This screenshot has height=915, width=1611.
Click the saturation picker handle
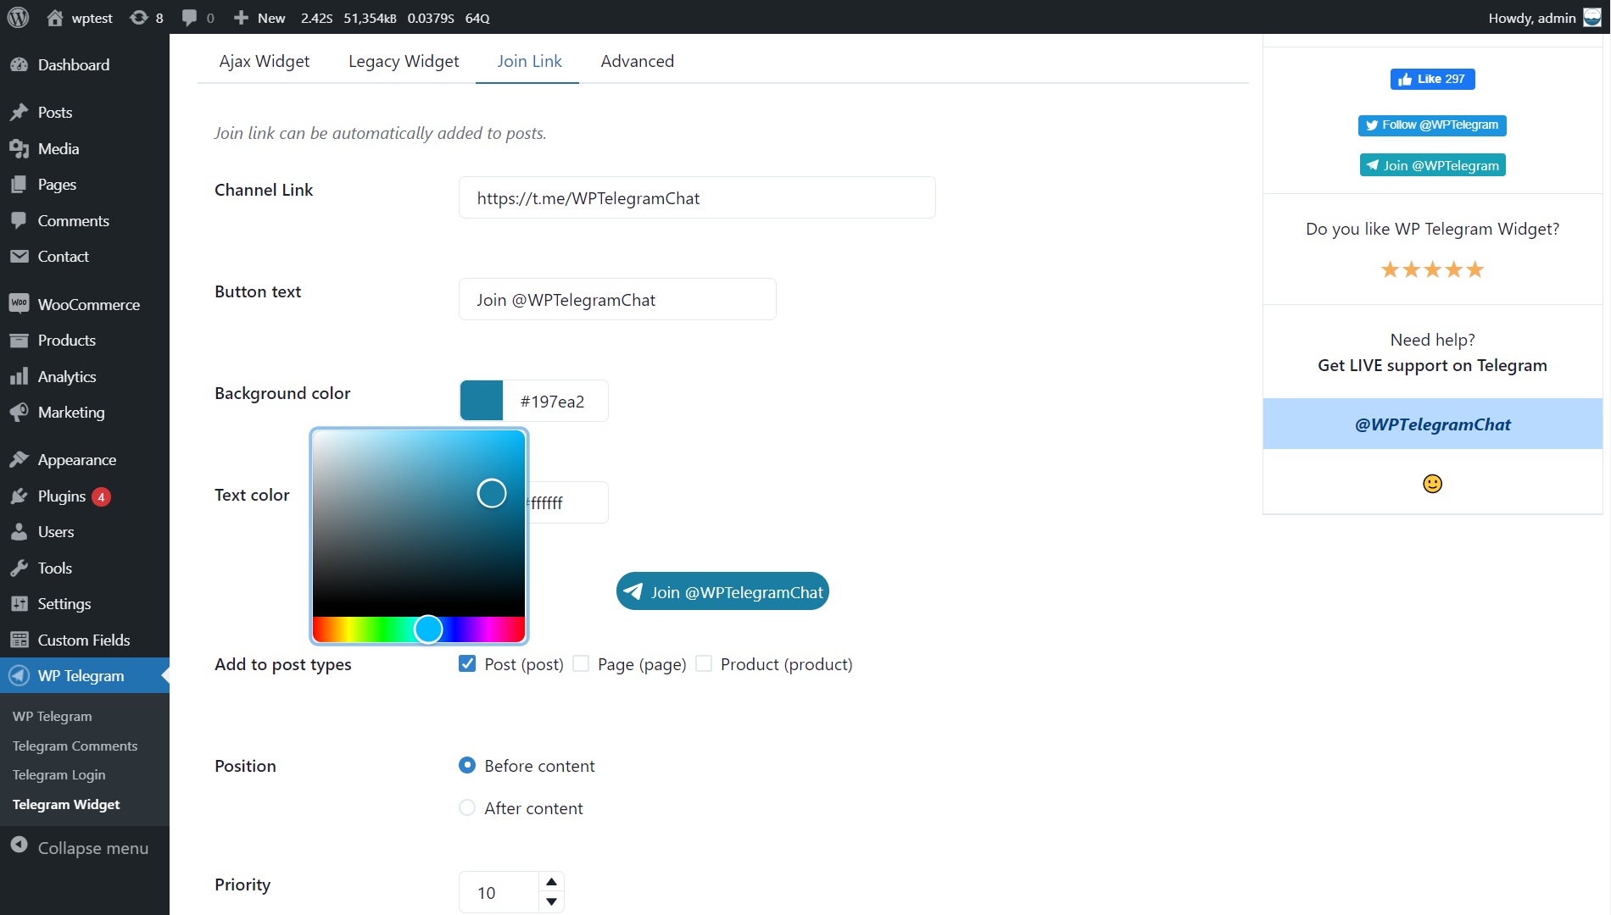(492, 493)
